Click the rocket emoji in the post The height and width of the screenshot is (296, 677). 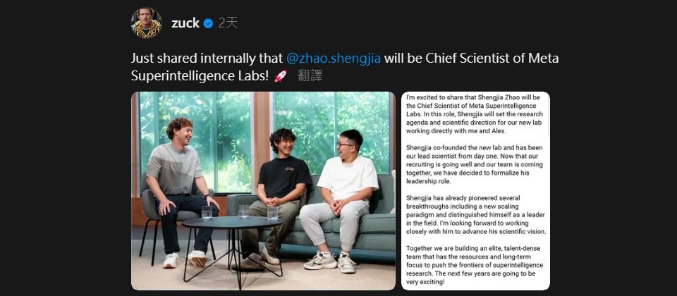(279, 76)
